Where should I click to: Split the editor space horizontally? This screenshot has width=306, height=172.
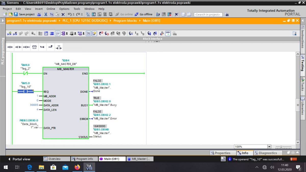click(x=184, y=14)
